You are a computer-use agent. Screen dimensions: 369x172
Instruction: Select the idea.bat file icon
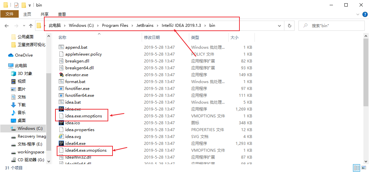[x=61, y=102]
